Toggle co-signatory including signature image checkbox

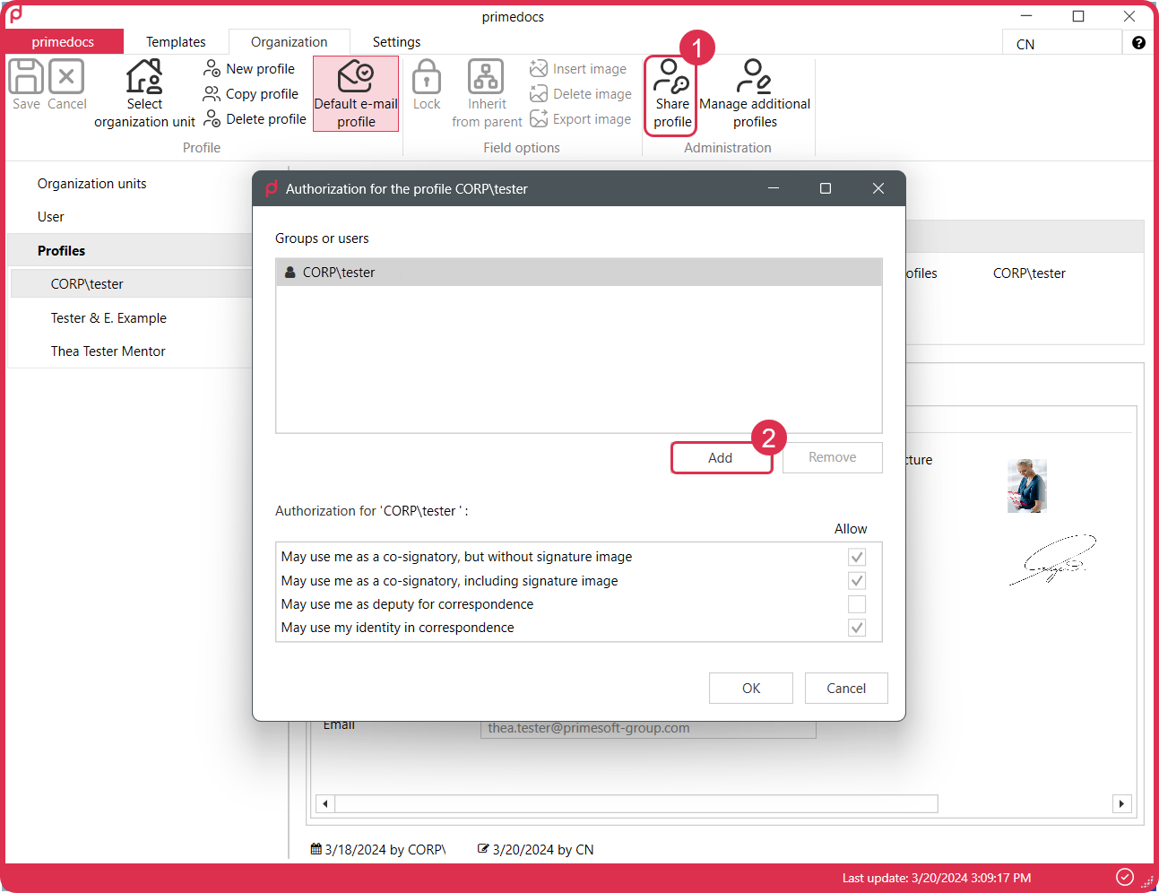coord(857,581)
